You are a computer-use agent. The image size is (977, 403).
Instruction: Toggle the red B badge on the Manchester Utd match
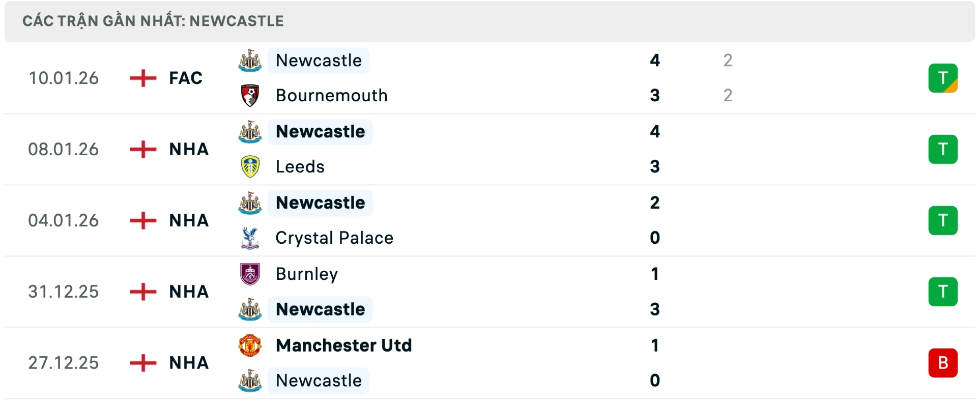(x=944, y=363)
